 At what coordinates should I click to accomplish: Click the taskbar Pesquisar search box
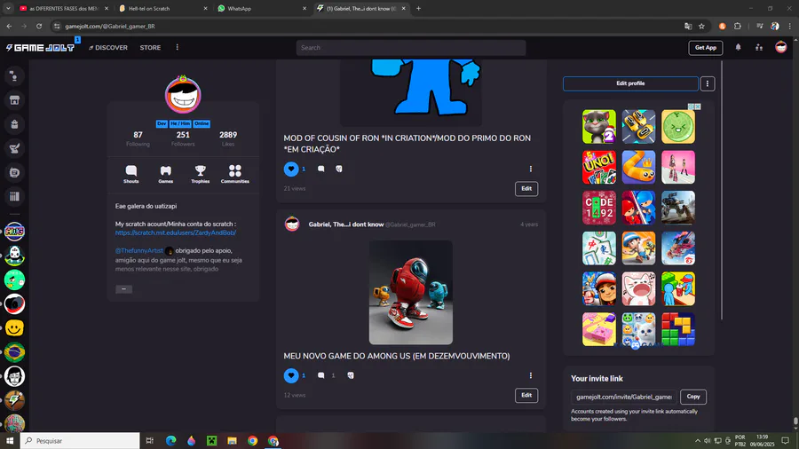point(80,441)
